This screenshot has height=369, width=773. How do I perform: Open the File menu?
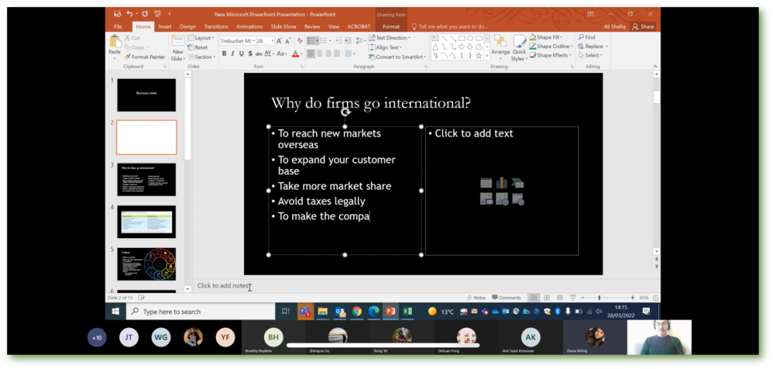tap(118, 27)
